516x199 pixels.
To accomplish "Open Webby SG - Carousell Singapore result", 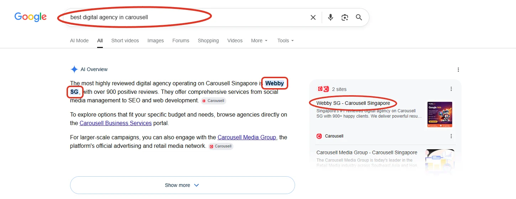I will (353, 103).
